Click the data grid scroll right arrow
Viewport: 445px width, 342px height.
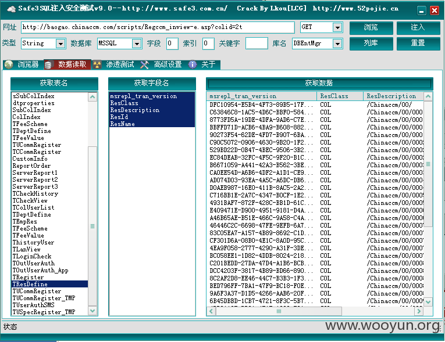(x=419, y=311)
